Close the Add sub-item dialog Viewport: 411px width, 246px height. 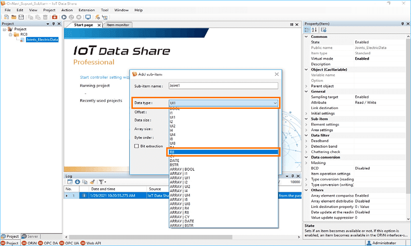pos(276,74)
